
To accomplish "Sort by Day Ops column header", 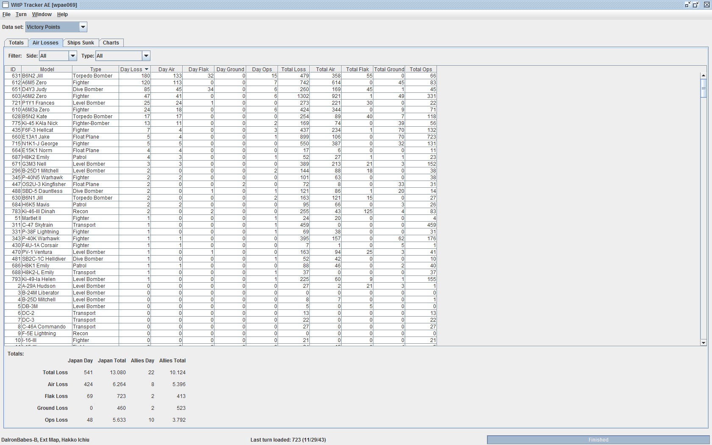I will (x=262, y=70).
